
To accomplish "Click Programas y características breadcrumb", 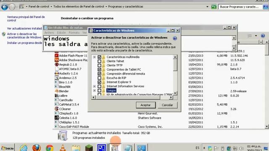I will click(x=126, y=7).
